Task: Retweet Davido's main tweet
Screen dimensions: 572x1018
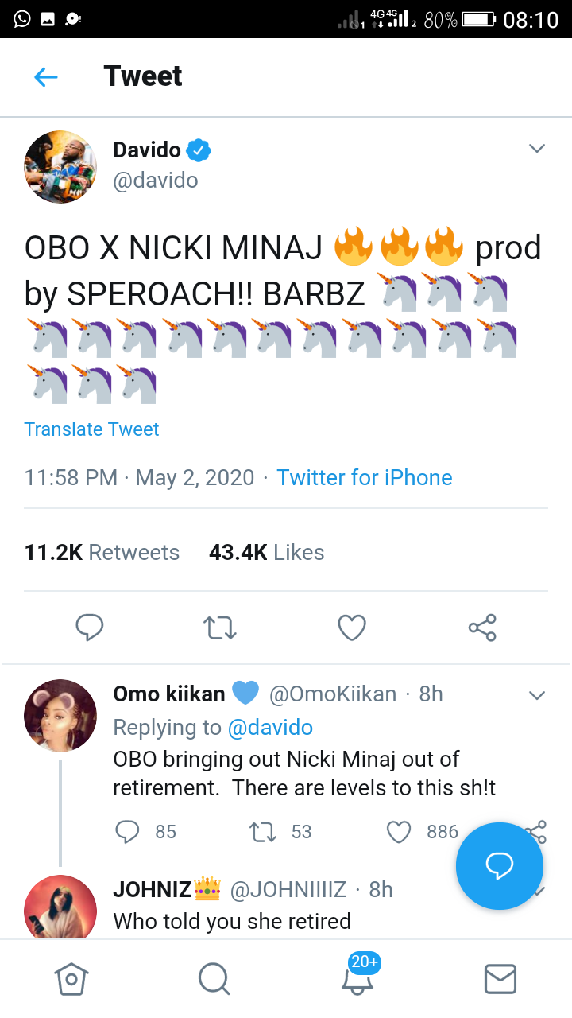Action: 220,628
